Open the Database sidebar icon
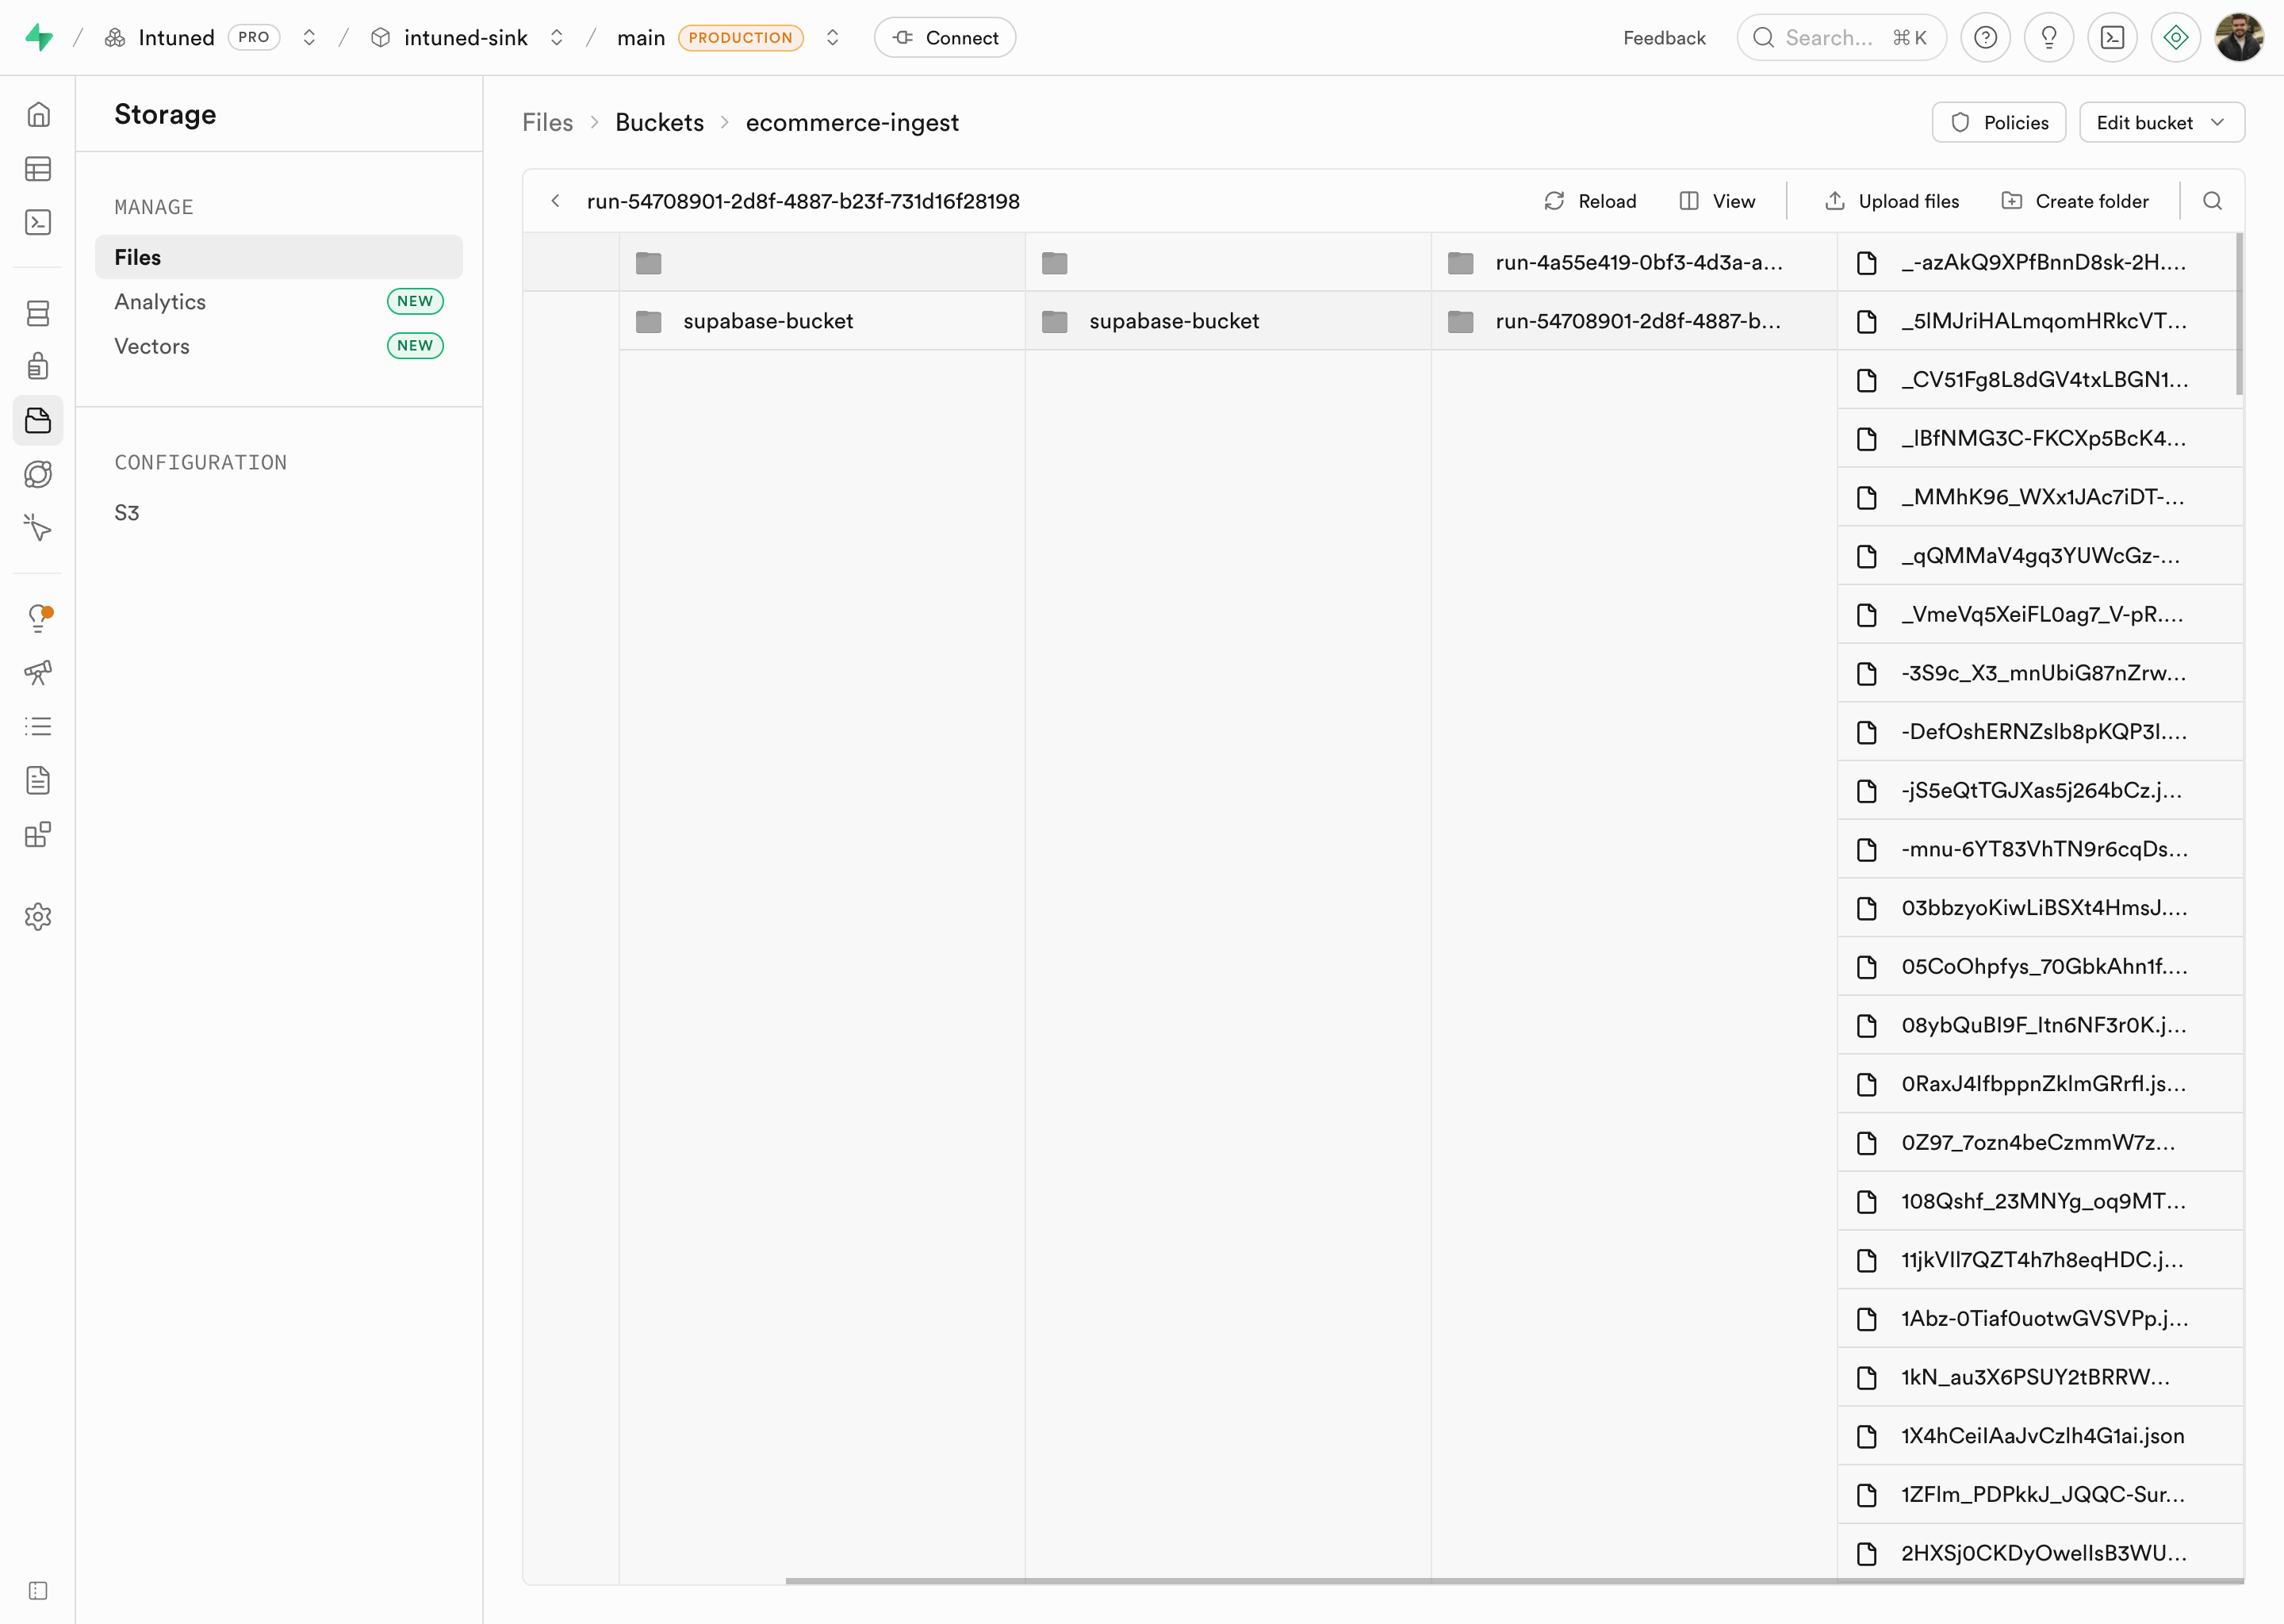 coord(38,313)
